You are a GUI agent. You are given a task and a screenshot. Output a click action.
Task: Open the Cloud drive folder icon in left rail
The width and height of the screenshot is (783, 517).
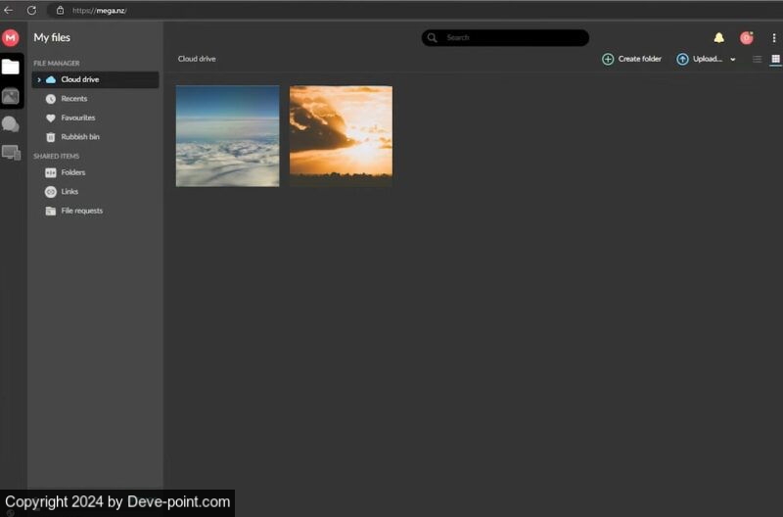point(11,67)
